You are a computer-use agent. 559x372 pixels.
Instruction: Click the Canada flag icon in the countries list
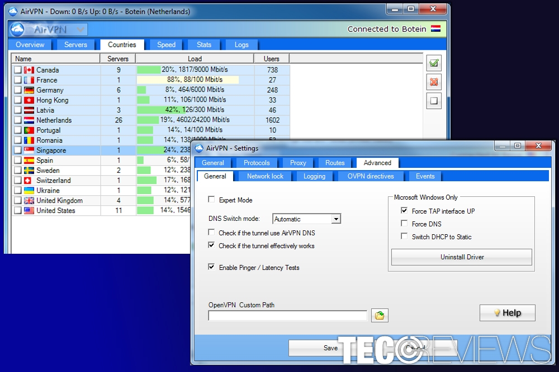[29, 70]
